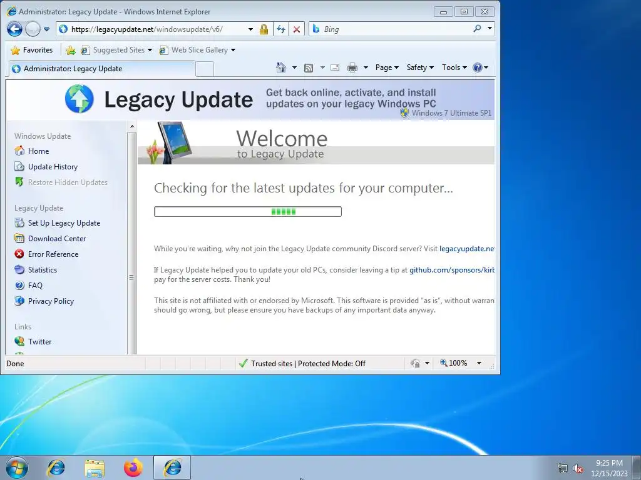Screen dimensions: 641x480
Task: Click the update checking progress bar
Action: (248, 211)
